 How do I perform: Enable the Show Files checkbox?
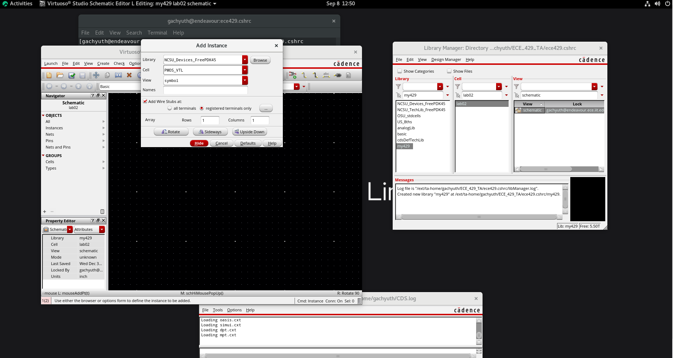point(449,71)
